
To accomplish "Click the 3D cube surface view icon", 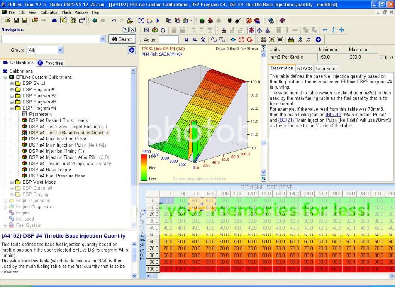I will (x=154, y=30).
